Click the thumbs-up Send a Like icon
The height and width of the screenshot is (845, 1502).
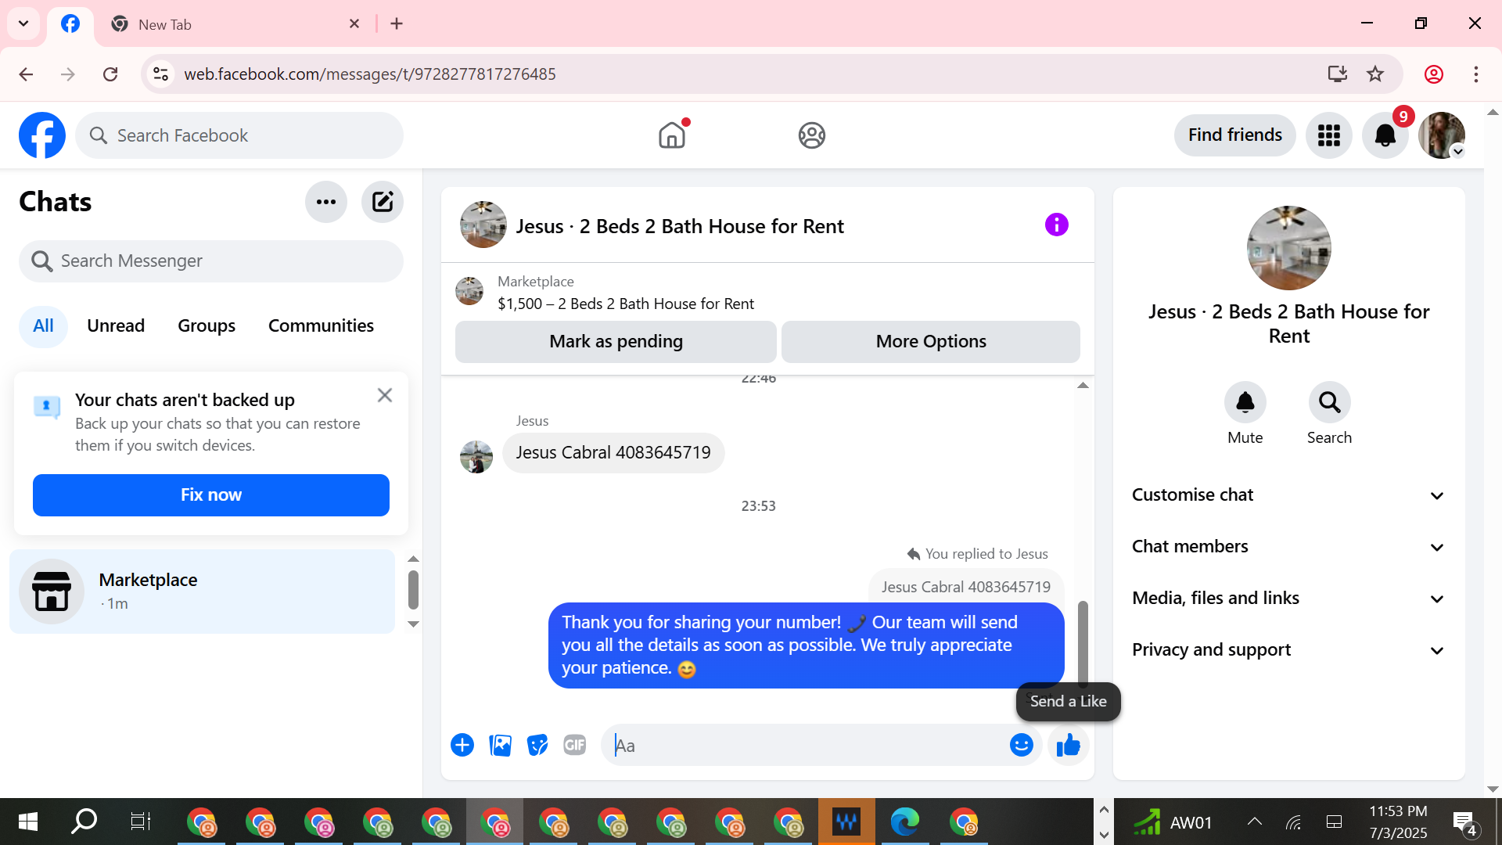pos(1068,746)
